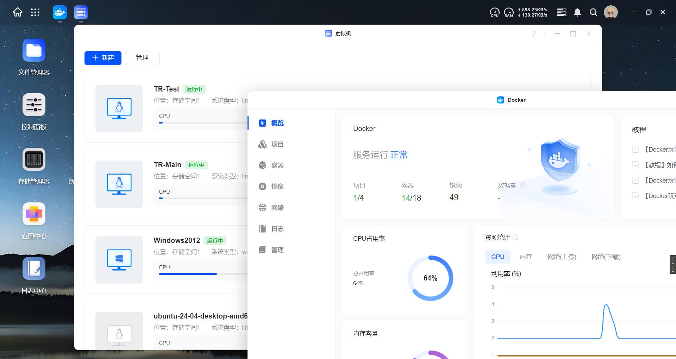Click the TR-Test VM name
The height and width of the screenshot is (359, 676).
pos(167,89)
